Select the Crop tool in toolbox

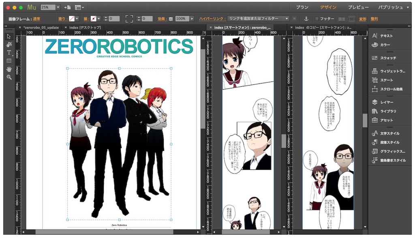click(9, 44)
